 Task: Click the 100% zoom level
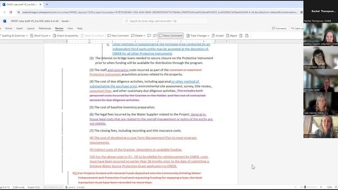coord(329,187)
